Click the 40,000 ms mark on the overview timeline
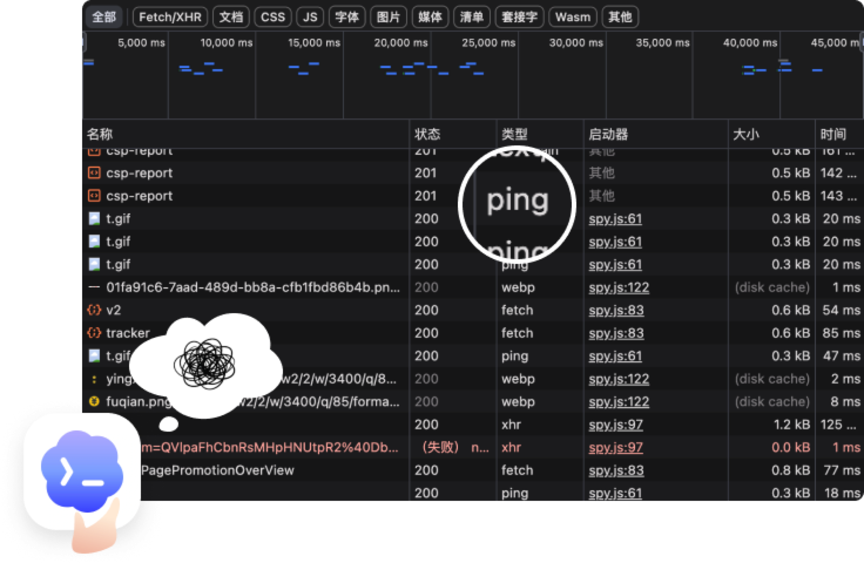 click(x=750, y=43)
